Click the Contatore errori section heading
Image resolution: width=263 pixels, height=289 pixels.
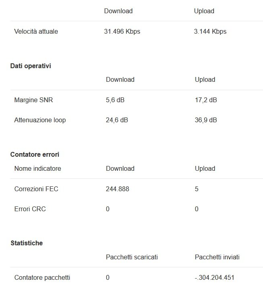tap(35, 154)
